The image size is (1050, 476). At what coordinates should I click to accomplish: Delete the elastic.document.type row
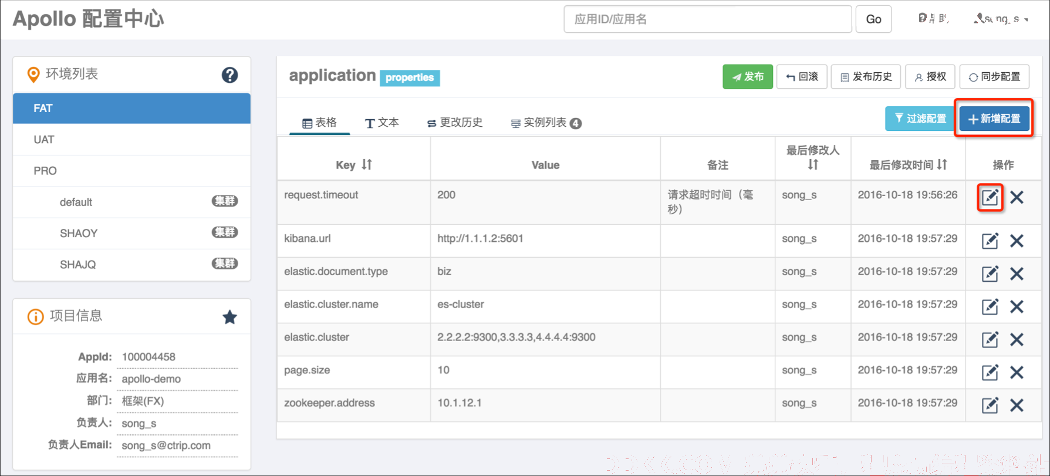(x=1017, y=274)
